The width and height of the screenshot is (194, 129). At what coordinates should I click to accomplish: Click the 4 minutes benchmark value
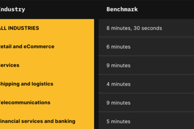pyautogui.click(x=118, y=84)
